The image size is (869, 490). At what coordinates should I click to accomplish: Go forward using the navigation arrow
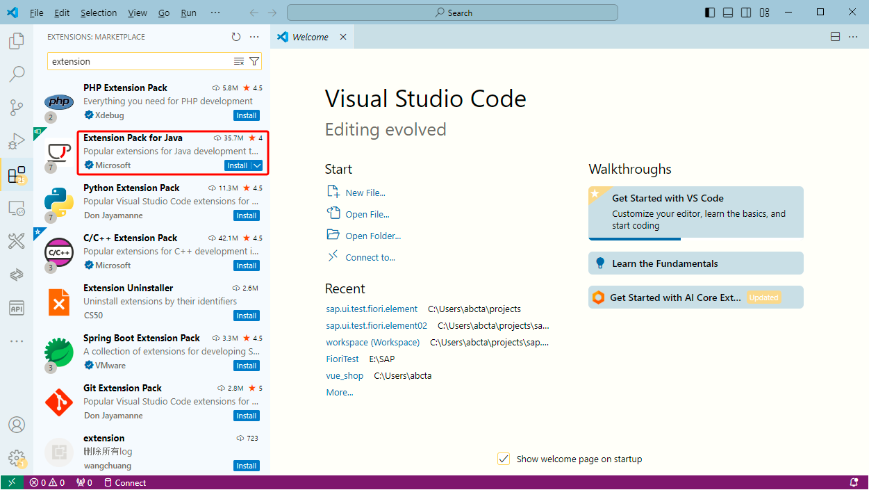tap(272, 13)
